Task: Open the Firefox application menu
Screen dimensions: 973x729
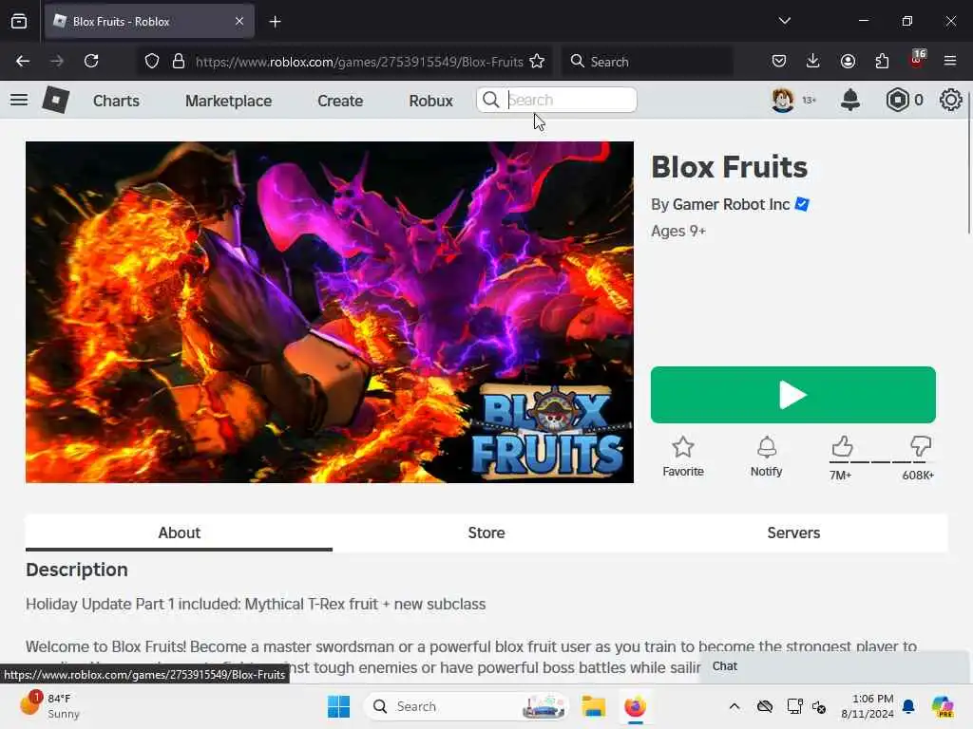Action: pyautogui.click(x=950, y=62)
